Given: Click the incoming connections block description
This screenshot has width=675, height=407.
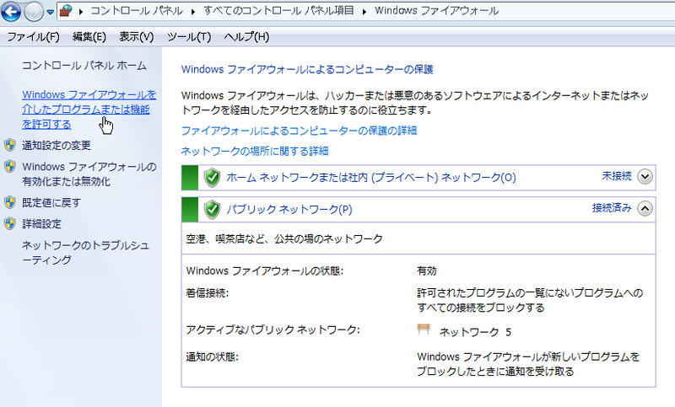Looking at the screenshot, I should [x=530, y=301].
